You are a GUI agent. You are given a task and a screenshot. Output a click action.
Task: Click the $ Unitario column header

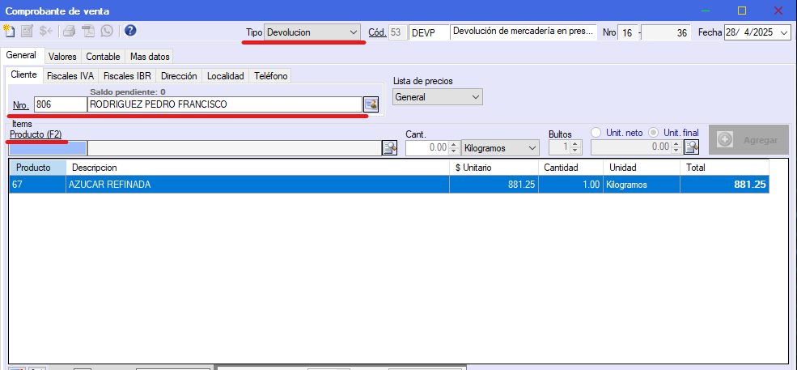494,168
